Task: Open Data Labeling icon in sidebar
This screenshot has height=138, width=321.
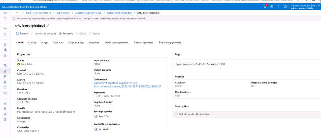Action: point(5,119)
